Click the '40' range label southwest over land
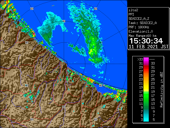The image size is (170, 128). coord(27,85)
